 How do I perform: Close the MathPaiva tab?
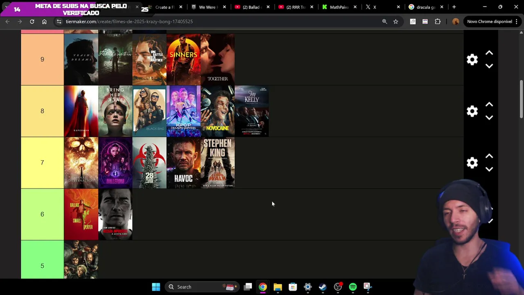point(355,7)
